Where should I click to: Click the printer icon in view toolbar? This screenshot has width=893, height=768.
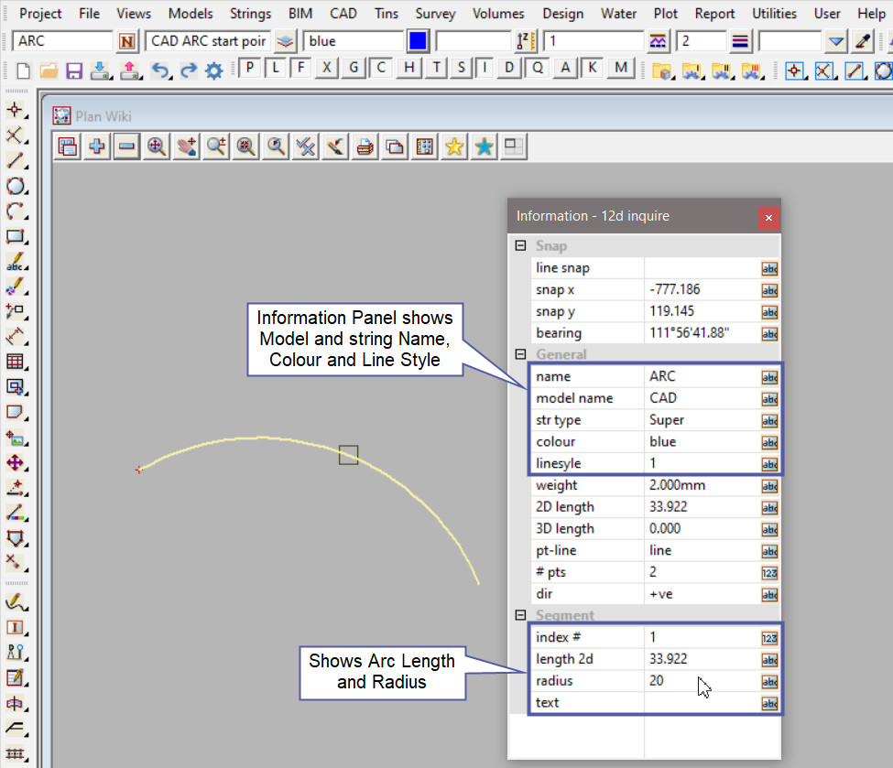click(365, 146)
